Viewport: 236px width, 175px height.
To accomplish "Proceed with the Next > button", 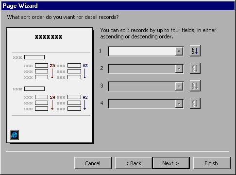I will click(x=171, y=163).
